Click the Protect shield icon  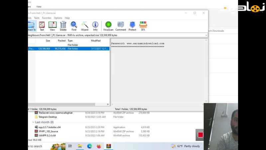(x=132, y=26)
